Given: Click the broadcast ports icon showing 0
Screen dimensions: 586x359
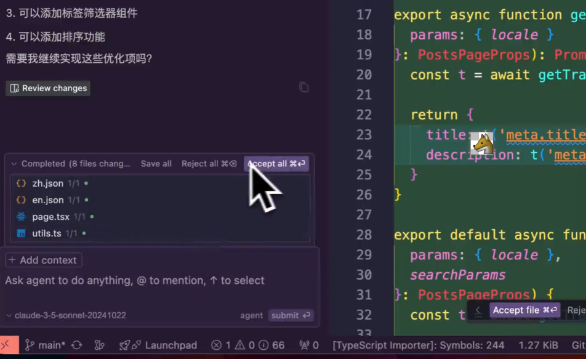Looking at the screenshot, I should point(308,345).
